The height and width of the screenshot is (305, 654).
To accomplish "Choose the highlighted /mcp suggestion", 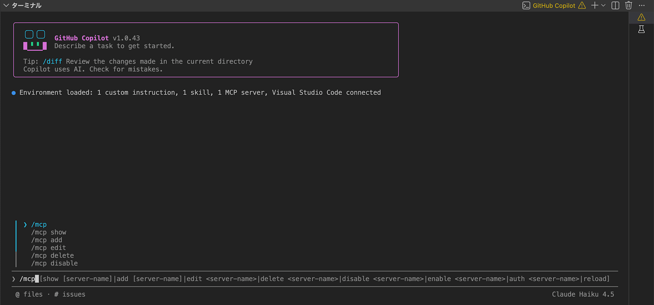I will (39, 224).
